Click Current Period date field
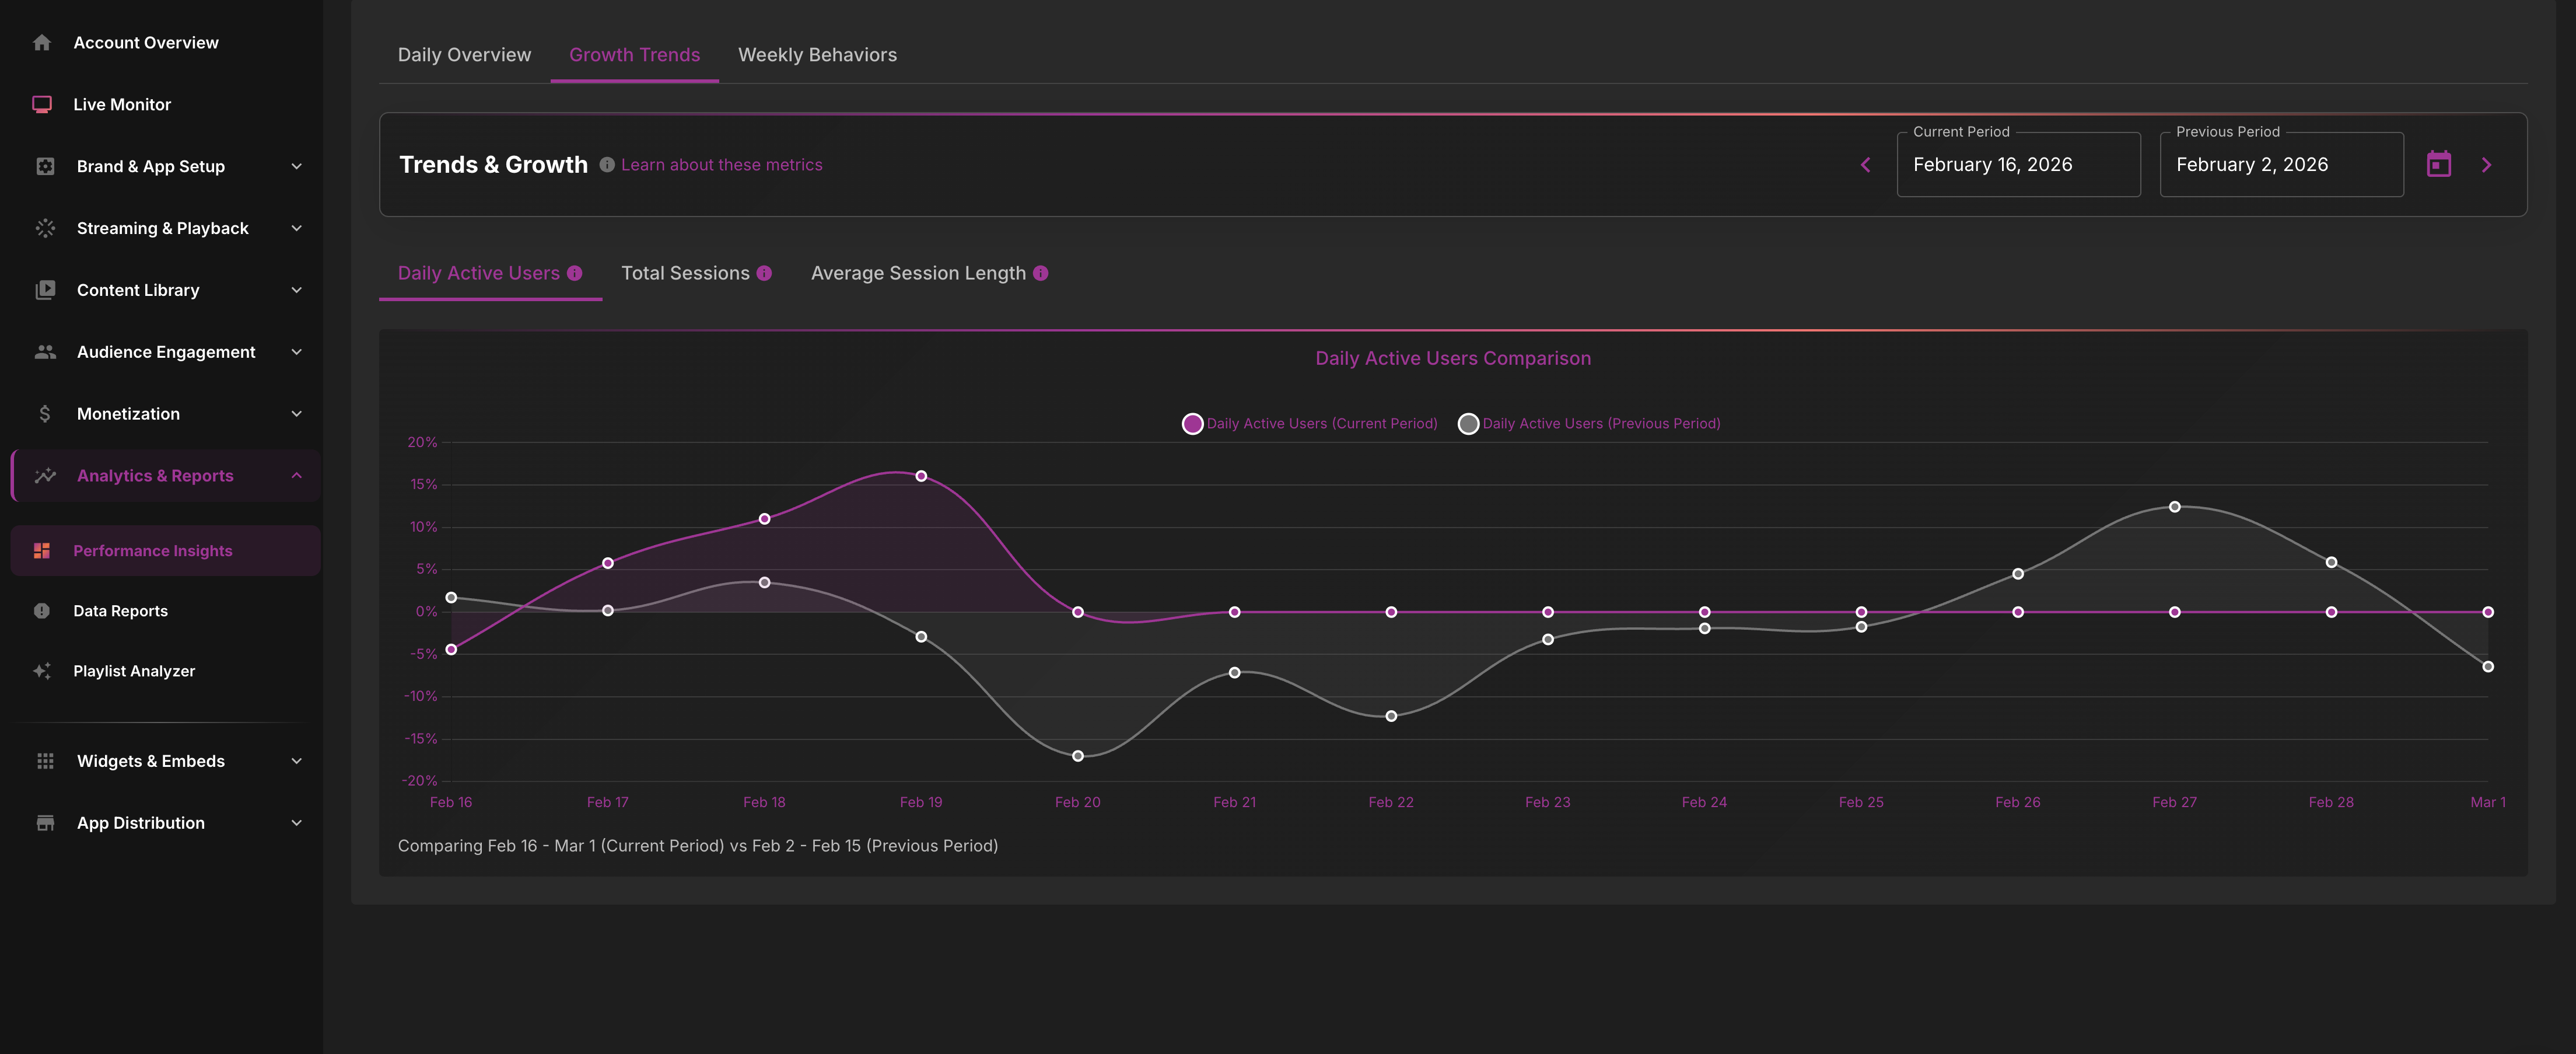This screenshot has width=2576, height=1054. (x=2017, y=165)
